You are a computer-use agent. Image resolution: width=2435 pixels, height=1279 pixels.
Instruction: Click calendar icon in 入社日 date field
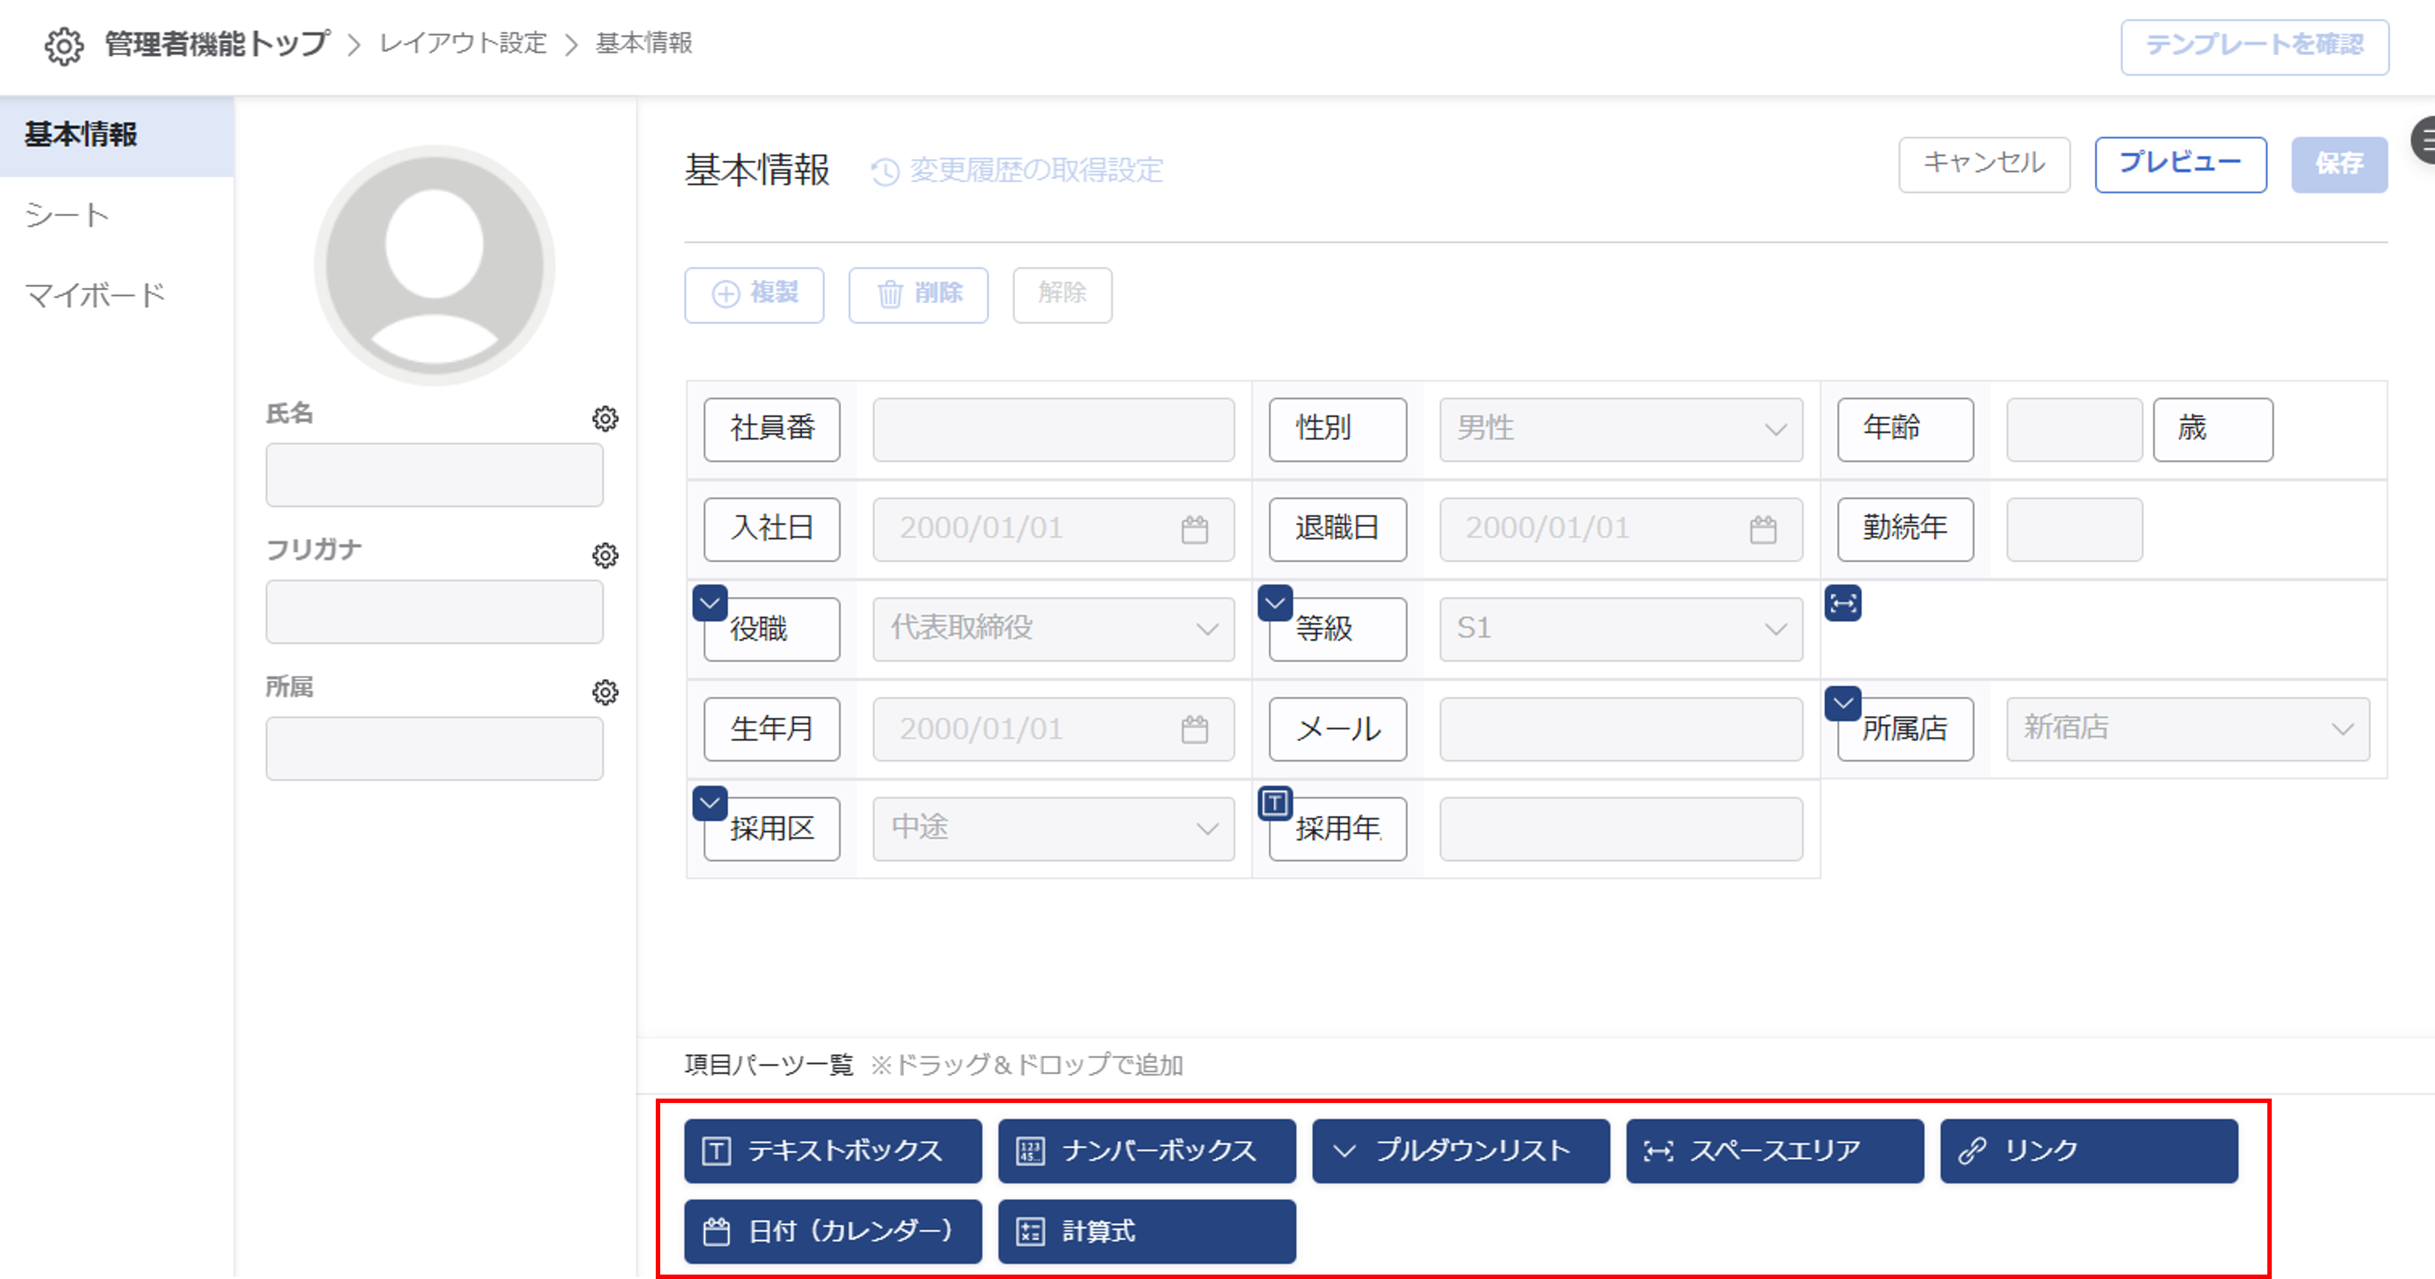pos(1194,530)
